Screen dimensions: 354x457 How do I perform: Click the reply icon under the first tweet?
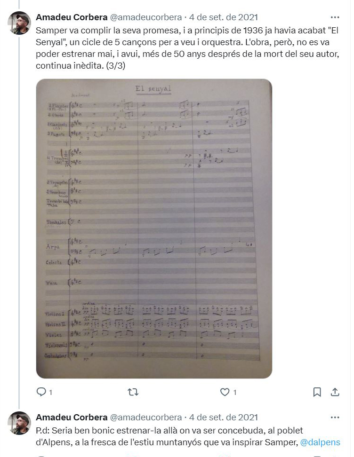point(41,392)
